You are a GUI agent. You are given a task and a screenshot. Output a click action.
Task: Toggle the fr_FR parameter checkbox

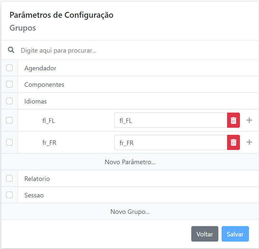9,142
